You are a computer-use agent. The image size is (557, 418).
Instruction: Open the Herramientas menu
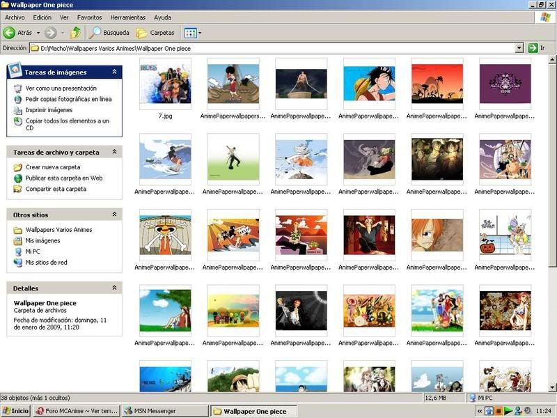click(128, 17)
